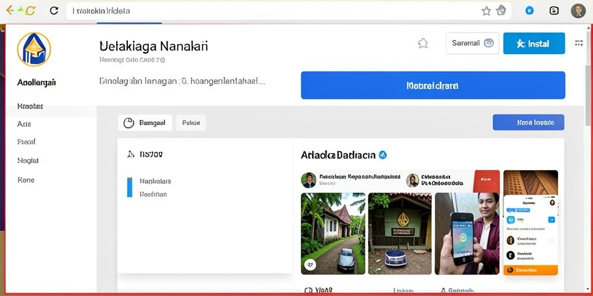Viewport: 593px width, 296px height.
Task: Click the first contact avatar in the phone mockup
Action: pos(510,240)
